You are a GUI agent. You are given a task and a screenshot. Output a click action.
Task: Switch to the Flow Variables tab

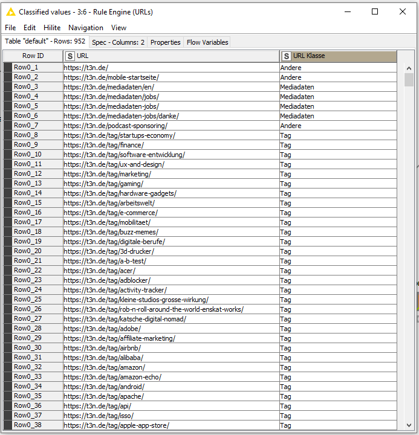[207, 42]
